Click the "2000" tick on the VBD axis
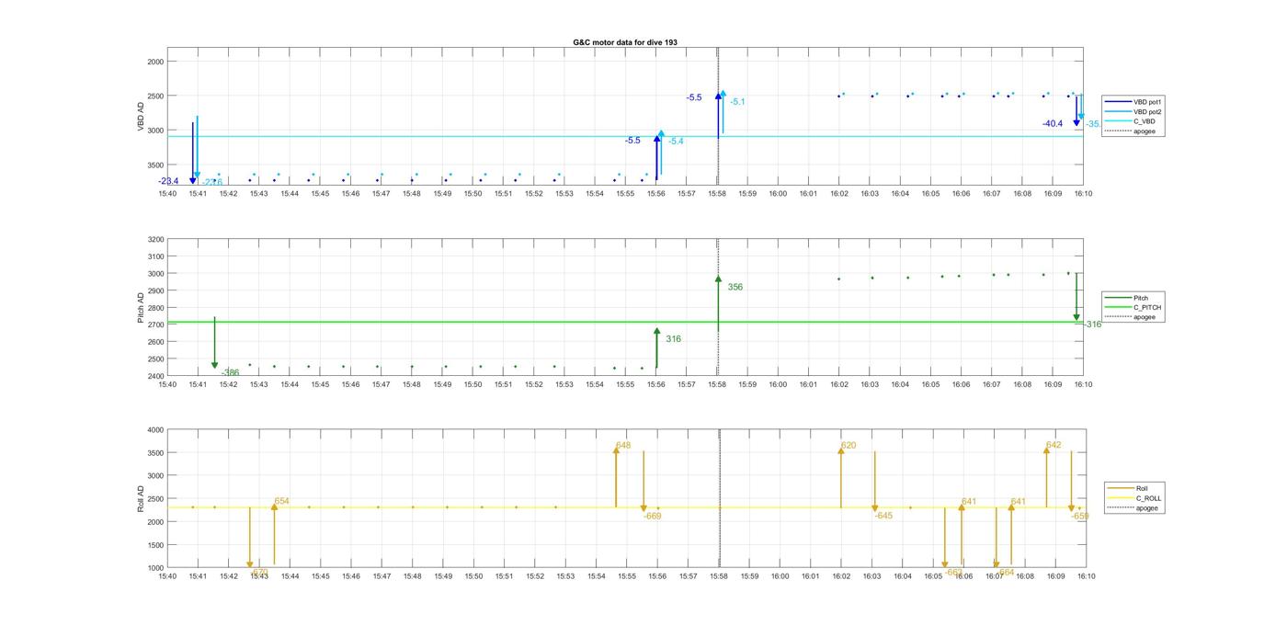 tap(155, 62)
